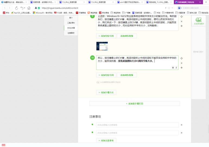Add a step below step 10 with plus icon
Image resolution: width=209 pixels, height=147 pixels.
point(182,68)
